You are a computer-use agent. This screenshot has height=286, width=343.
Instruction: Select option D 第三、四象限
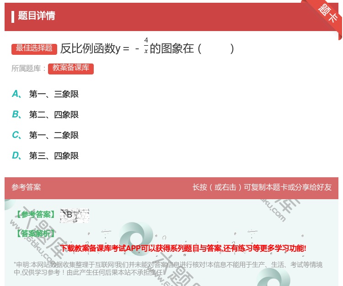pyautogui.click(x=45, y=156)
